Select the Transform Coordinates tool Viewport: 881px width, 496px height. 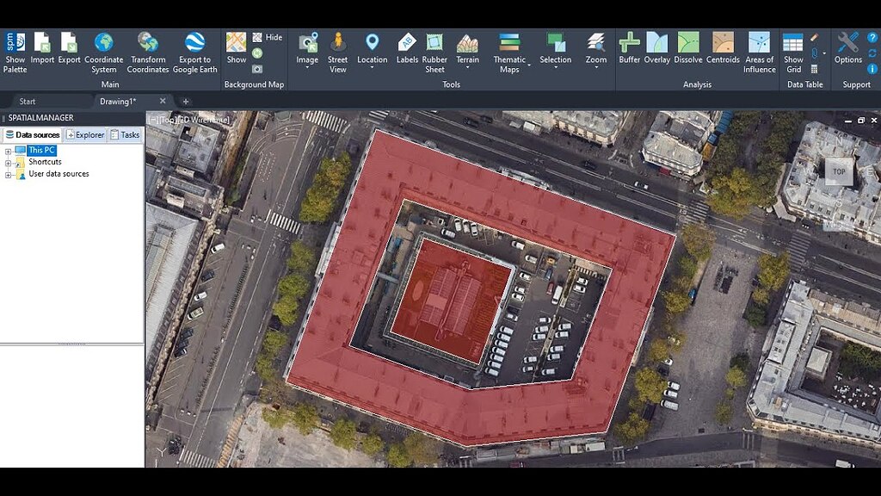147,49
